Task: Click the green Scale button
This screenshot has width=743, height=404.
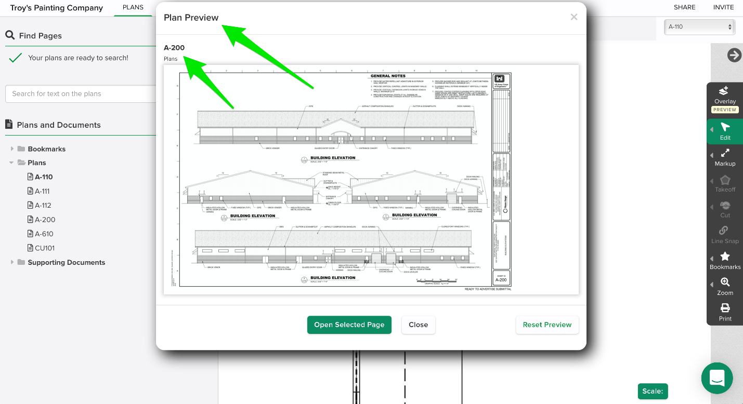Action: point(653,391)
